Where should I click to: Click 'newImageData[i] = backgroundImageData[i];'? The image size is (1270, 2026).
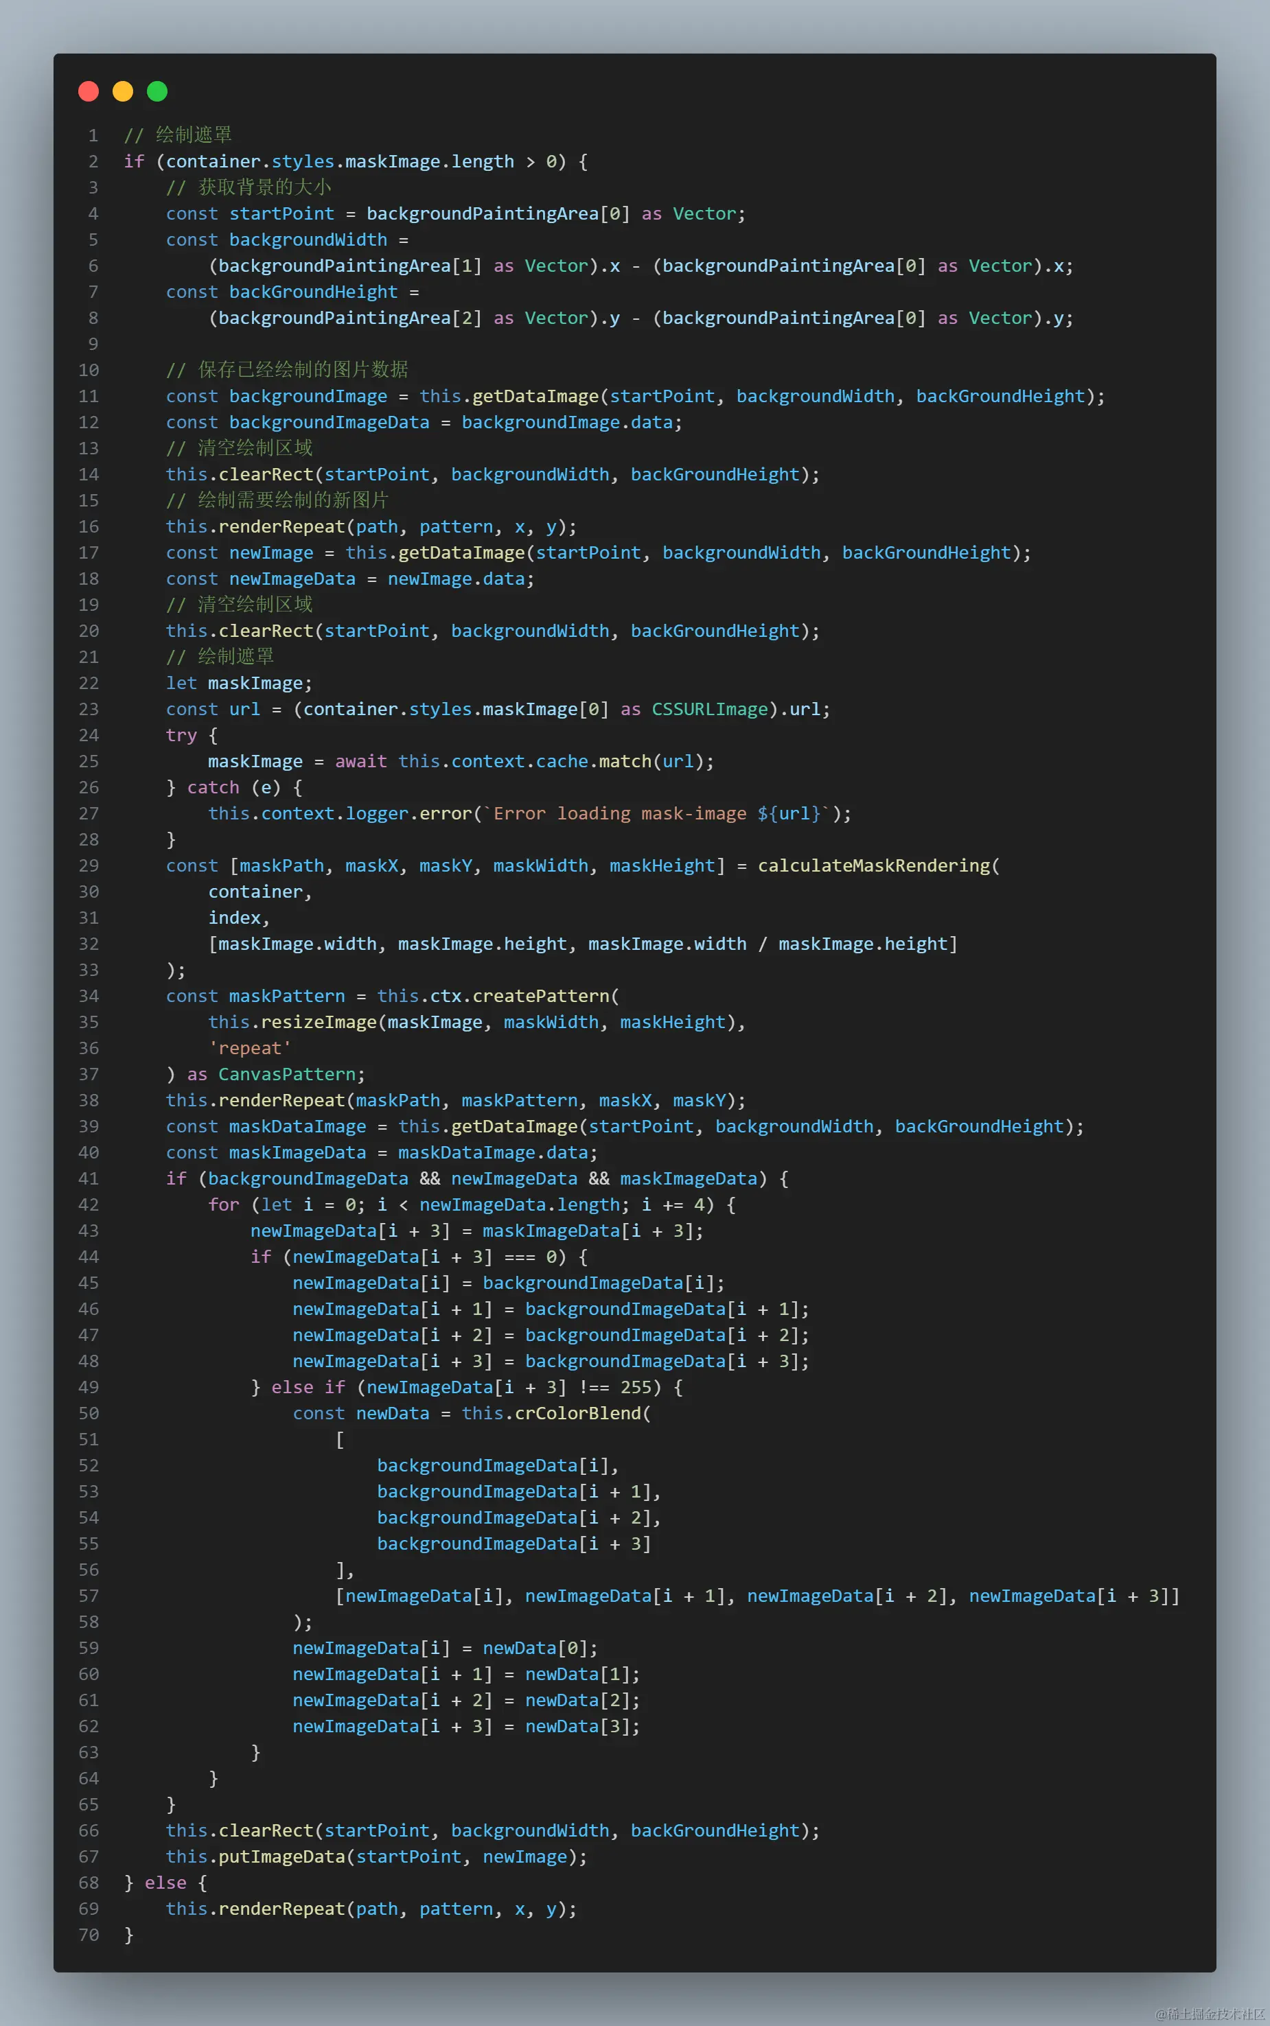point(509,1283)
